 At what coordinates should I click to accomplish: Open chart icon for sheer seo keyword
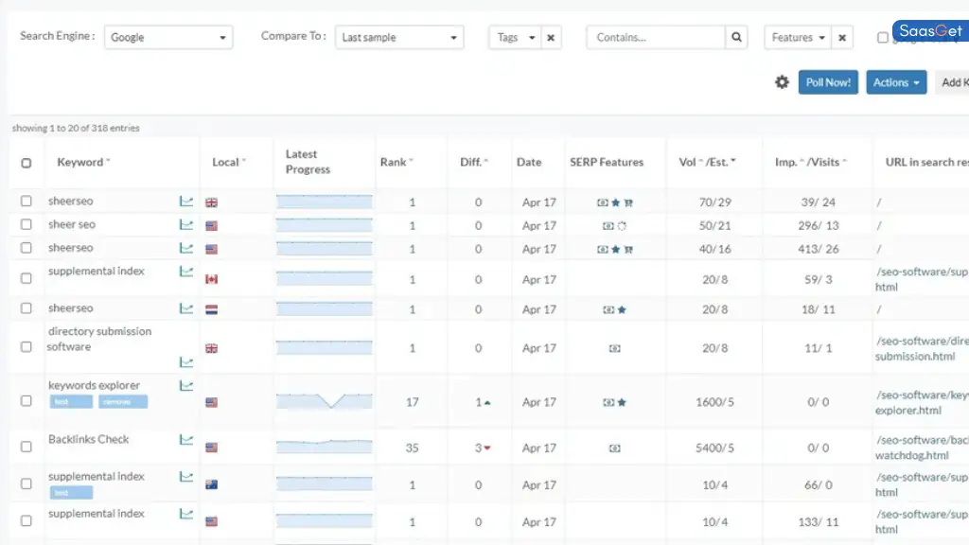[186, 225]
